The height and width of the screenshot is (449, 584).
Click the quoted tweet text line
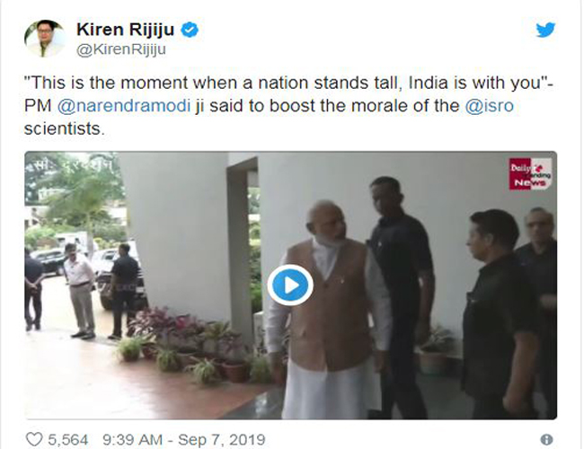288,83
